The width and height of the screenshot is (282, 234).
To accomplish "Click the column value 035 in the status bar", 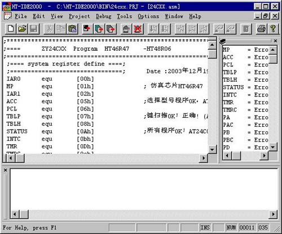I will click(263, 228).
